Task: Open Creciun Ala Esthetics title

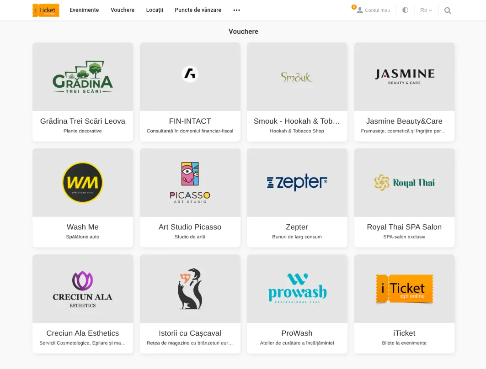Action: 83,333
